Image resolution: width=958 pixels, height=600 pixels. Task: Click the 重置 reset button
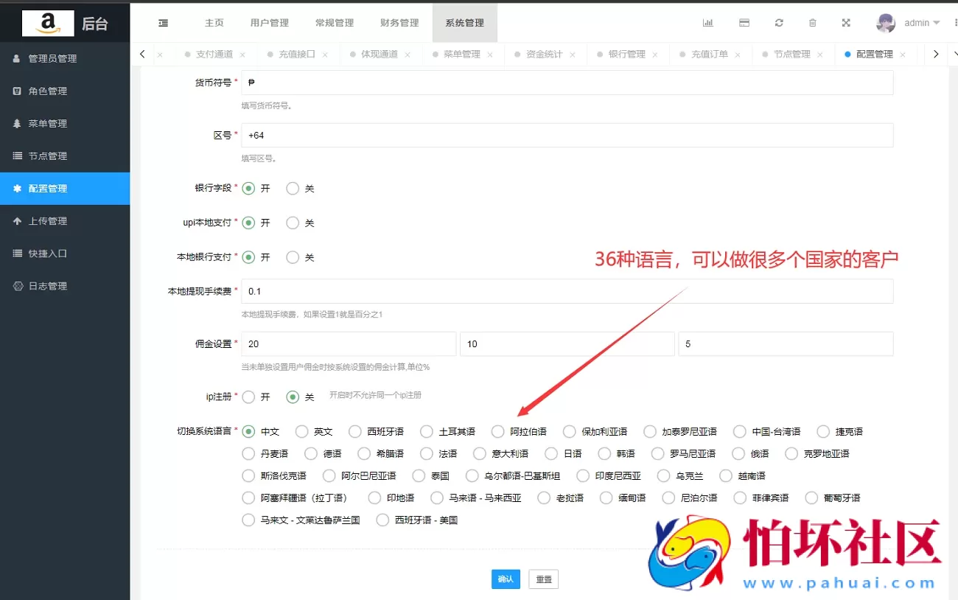click(x=543, y=579)
